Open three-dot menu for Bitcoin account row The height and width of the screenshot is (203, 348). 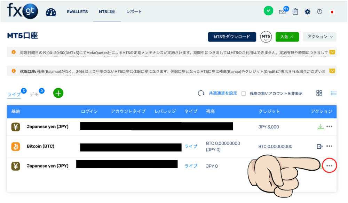[x=329, y=146]
